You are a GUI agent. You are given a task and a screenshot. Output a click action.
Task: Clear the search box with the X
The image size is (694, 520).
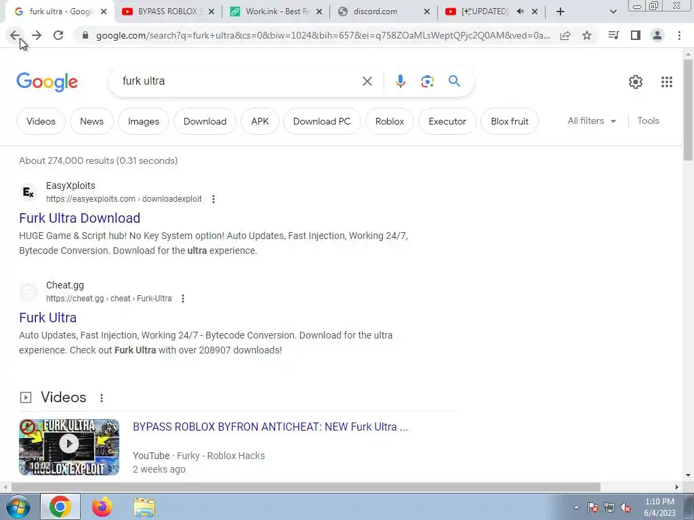[367, 81]
